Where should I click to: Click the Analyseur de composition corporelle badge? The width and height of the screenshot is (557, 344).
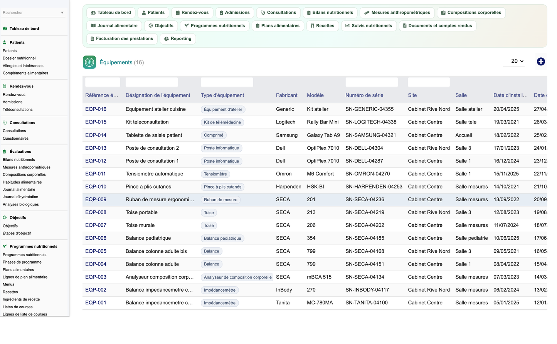click(237, 277)
